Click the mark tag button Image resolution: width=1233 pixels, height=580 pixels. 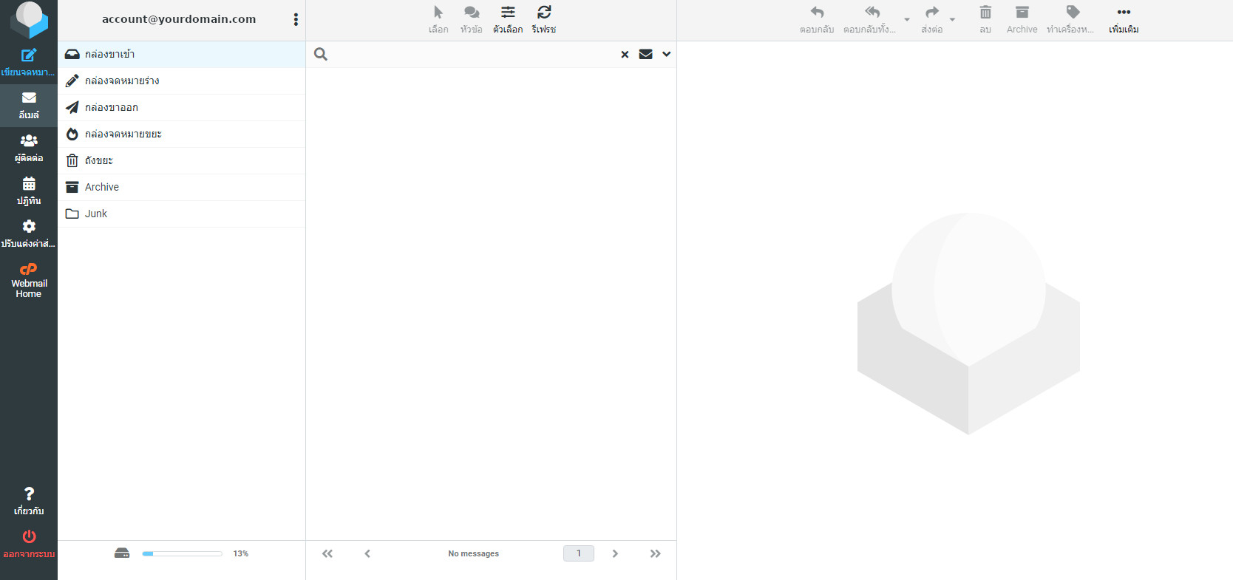[x=1071, y=20]
